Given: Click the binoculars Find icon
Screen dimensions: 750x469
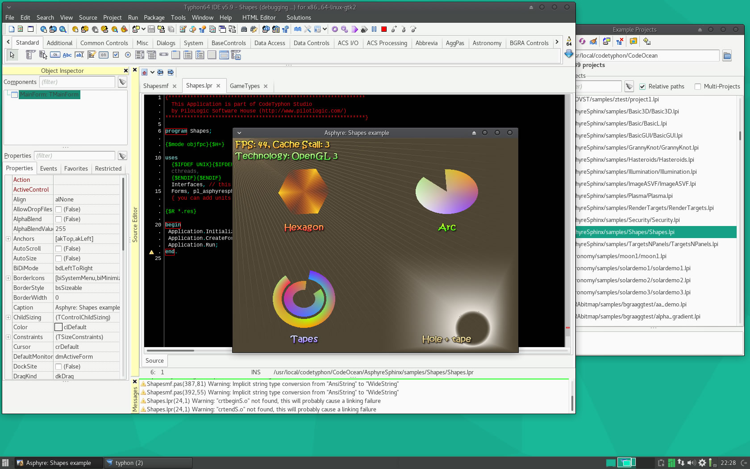Looking at the screenshot, I should pyautogui.click(x=244, y=29).
